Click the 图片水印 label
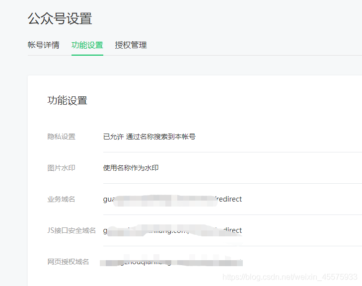 pos(61,168)
